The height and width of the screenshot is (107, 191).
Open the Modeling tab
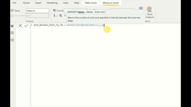52,3
